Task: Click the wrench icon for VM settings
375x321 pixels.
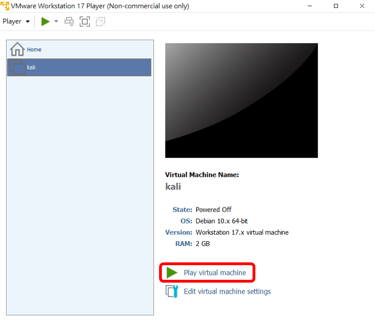Action: tap(172, 291)
